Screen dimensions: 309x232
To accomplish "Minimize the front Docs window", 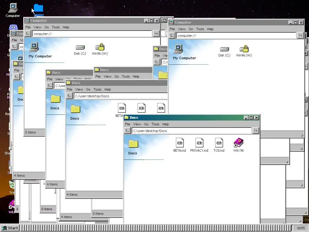I will (246, 118).
